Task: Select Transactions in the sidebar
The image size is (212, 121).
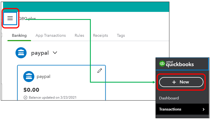Action: 182,109
